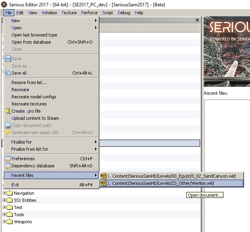Click the Save all icon
Screen dimensions: 250x232
[x=8, y=73]
